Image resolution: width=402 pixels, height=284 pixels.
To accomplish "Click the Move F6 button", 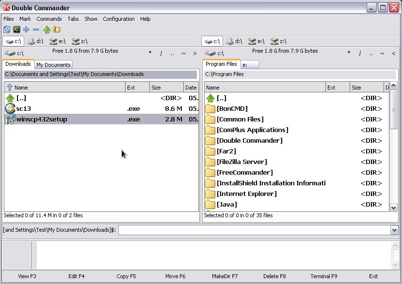I will (x=176, y=276).
